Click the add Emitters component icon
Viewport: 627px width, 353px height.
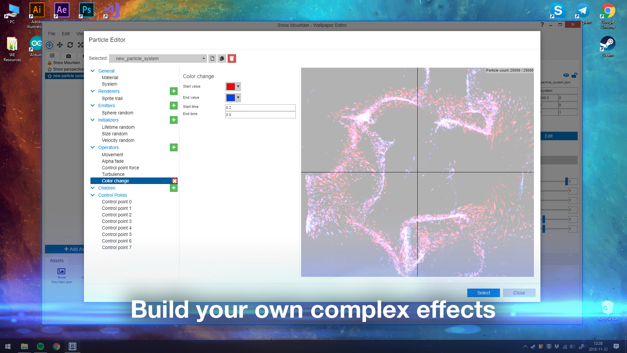[x=173, y=105]
